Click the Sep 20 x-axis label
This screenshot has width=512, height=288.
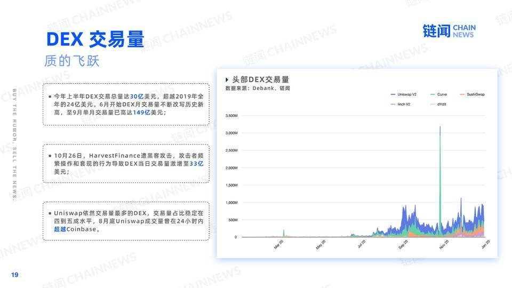(403, 245)
